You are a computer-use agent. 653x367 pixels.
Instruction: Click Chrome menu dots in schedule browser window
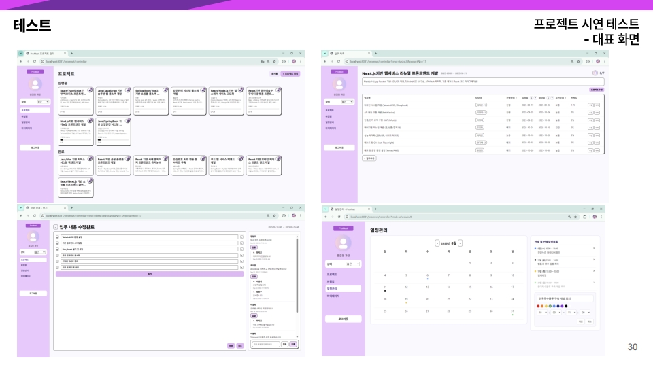pos(601,217)
